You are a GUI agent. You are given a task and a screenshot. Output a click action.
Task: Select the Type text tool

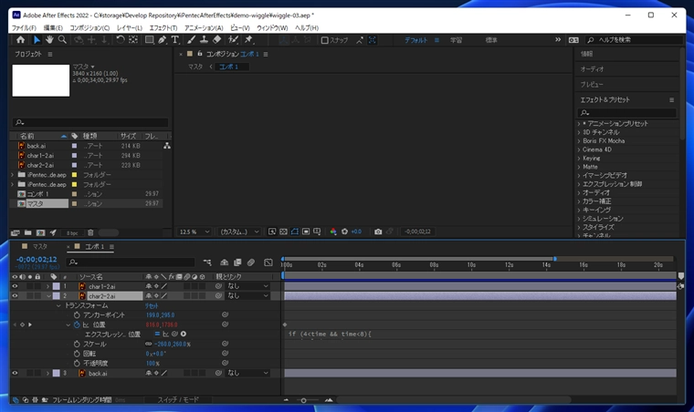(174, 40)
